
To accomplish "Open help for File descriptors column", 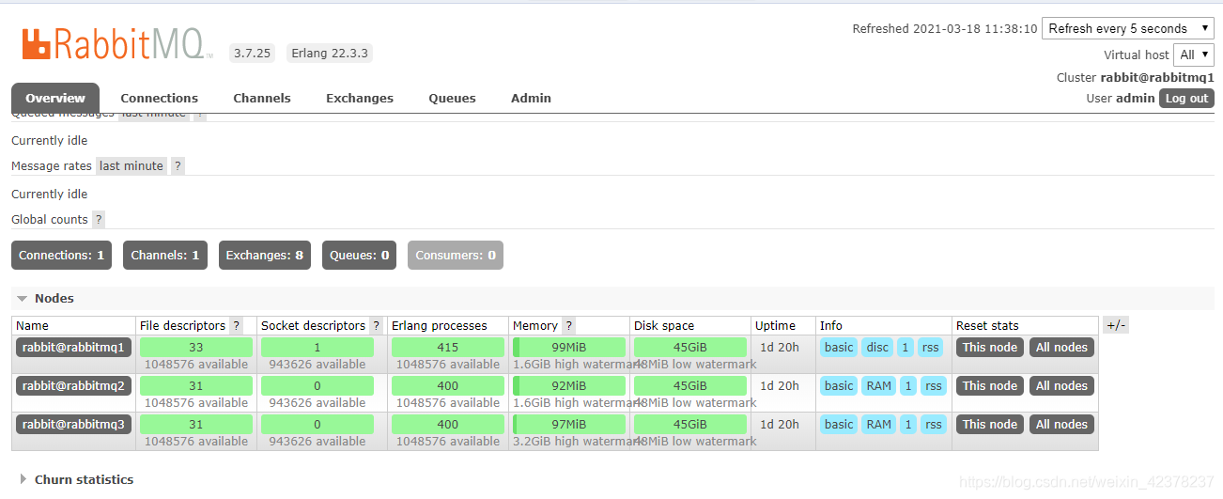I will [x=237, y=325].
